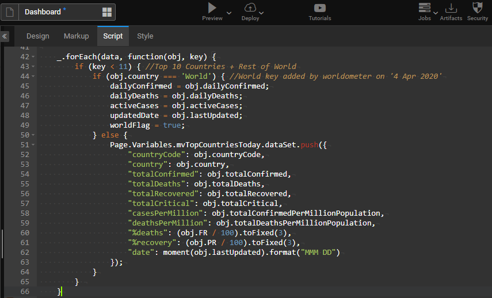492x298 pixels.
Task: Open the Style tab
Action: (145, 36)
